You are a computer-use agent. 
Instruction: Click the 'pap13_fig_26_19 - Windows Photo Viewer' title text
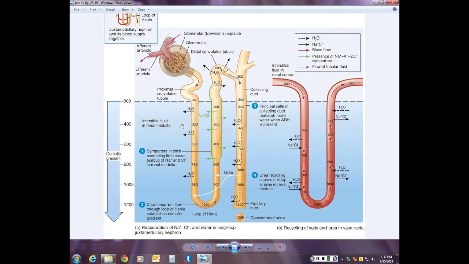(x=104, y=3)
